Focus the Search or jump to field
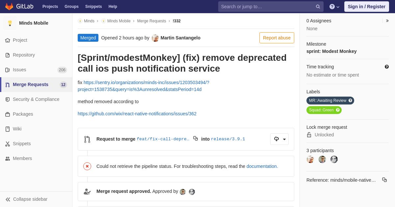The width and height of the screenshot is (395, 207). [x=271, y=7]
